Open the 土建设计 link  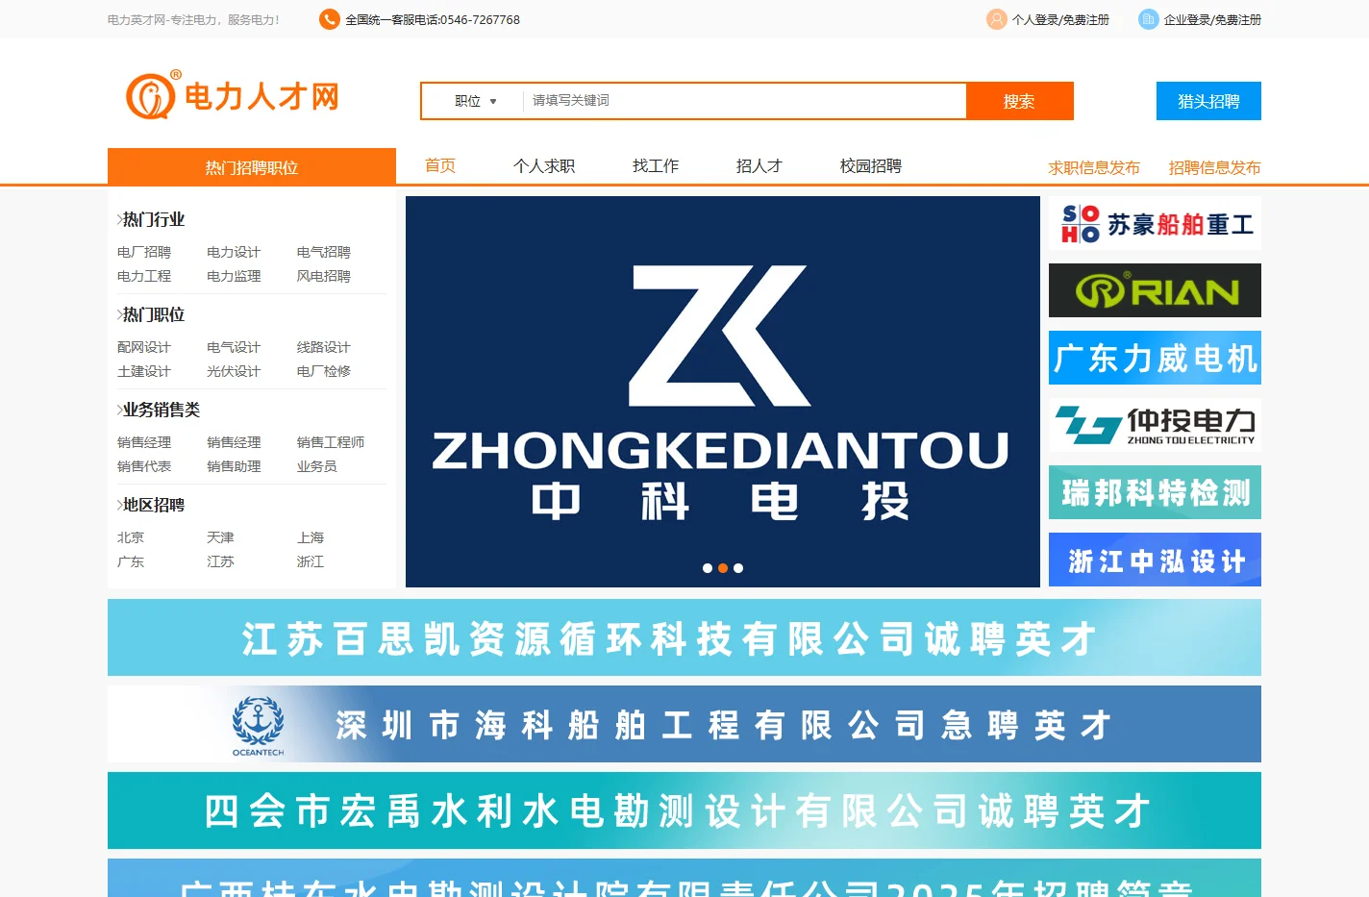point(144,371)
